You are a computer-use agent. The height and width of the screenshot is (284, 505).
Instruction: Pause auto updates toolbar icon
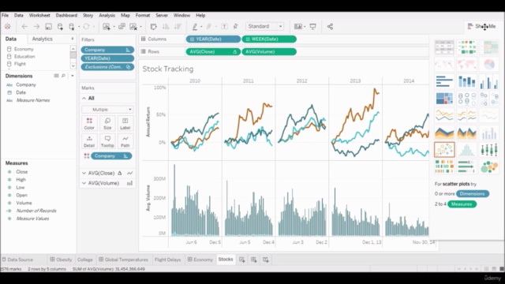(72, 27)
